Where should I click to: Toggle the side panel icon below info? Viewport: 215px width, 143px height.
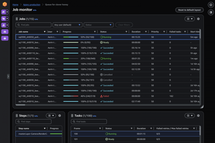point(211,13)
